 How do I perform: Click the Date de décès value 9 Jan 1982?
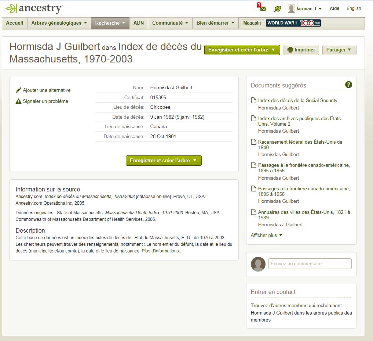177,117
